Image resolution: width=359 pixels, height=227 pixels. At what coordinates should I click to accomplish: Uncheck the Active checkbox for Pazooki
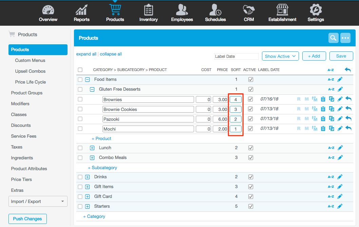[x=250, y=119]
